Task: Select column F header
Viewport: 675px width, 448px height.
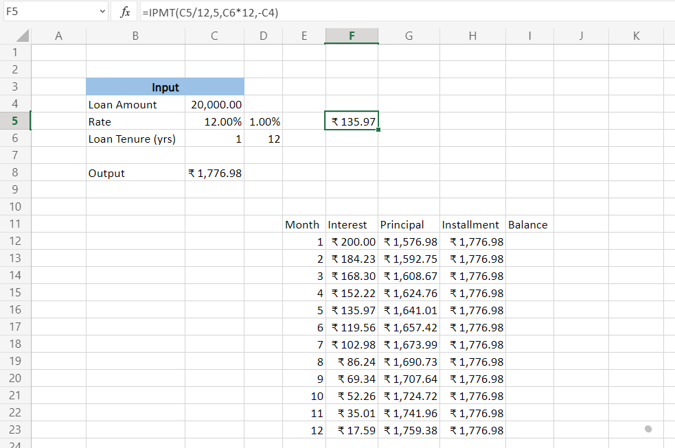Action: pyautogui.click(x=352, y=36)
